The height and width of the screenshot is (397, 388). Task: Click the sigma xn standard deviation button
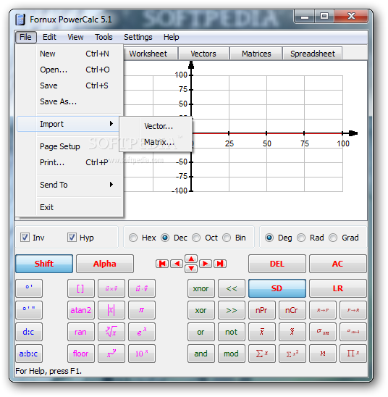(x=323, y=332)
